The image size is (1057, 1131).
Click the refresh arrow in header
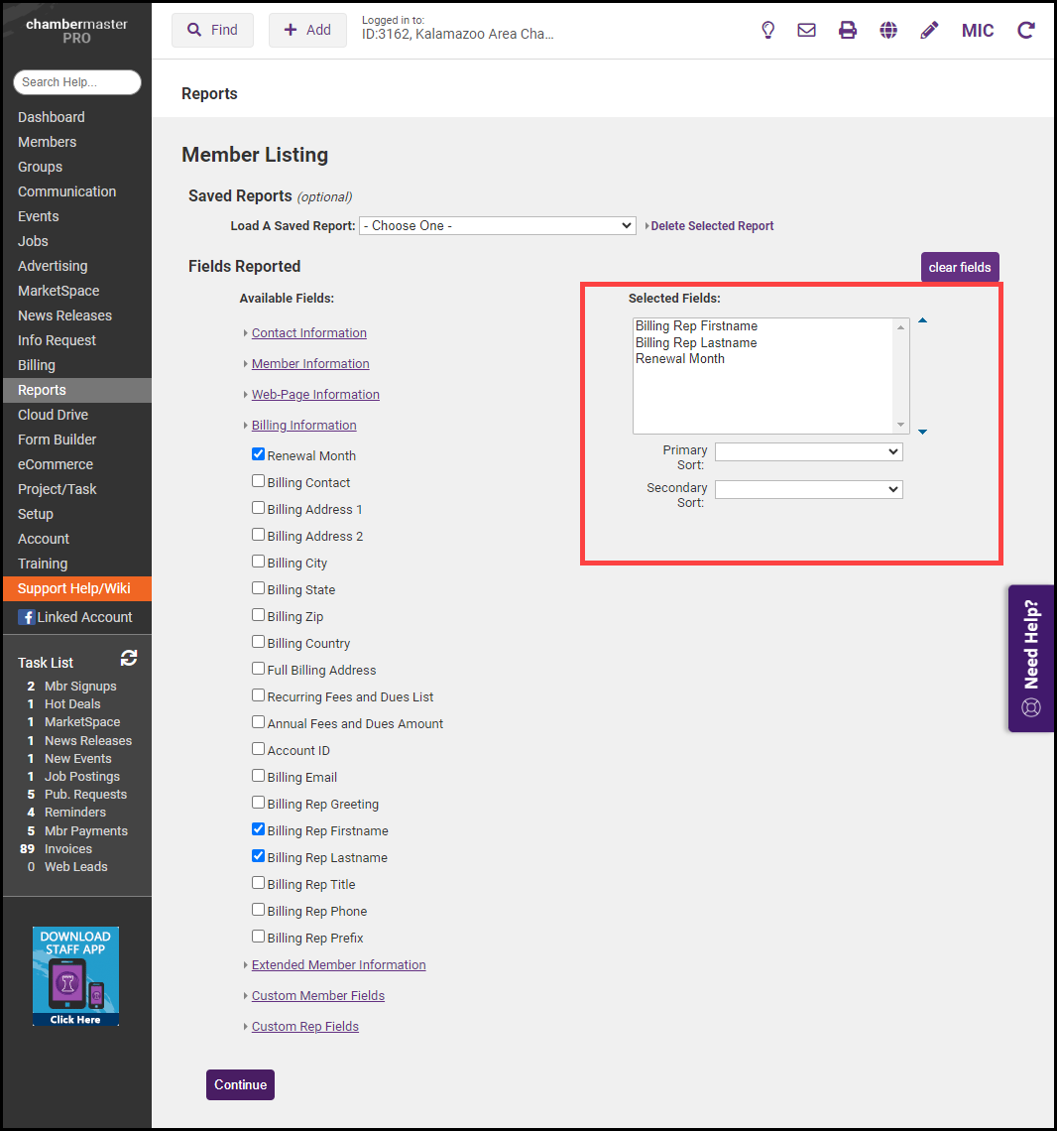click(x=1026, y=30)
